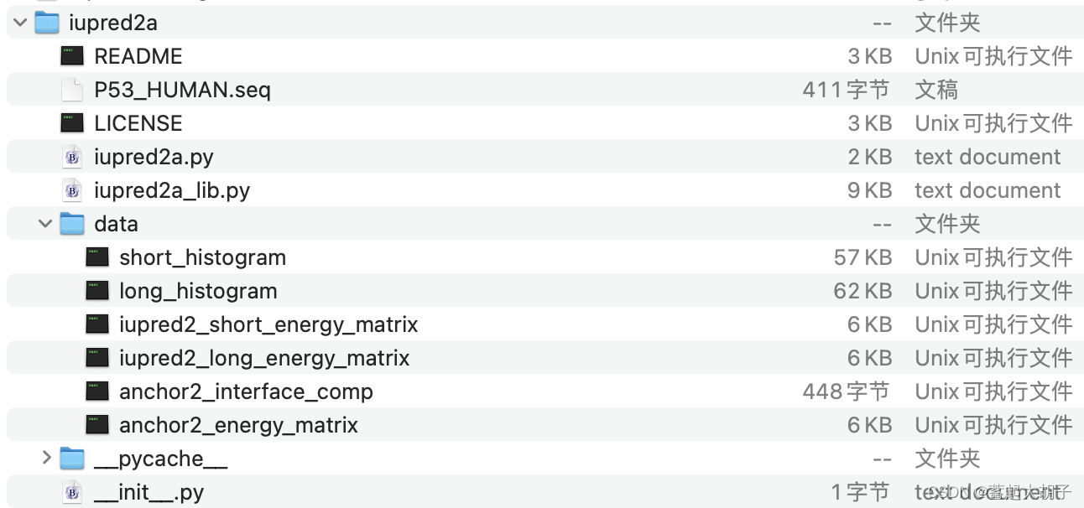Click the executable icon next to anchor2_energy_matrix

pyautogui.click(x=97, y=425)
